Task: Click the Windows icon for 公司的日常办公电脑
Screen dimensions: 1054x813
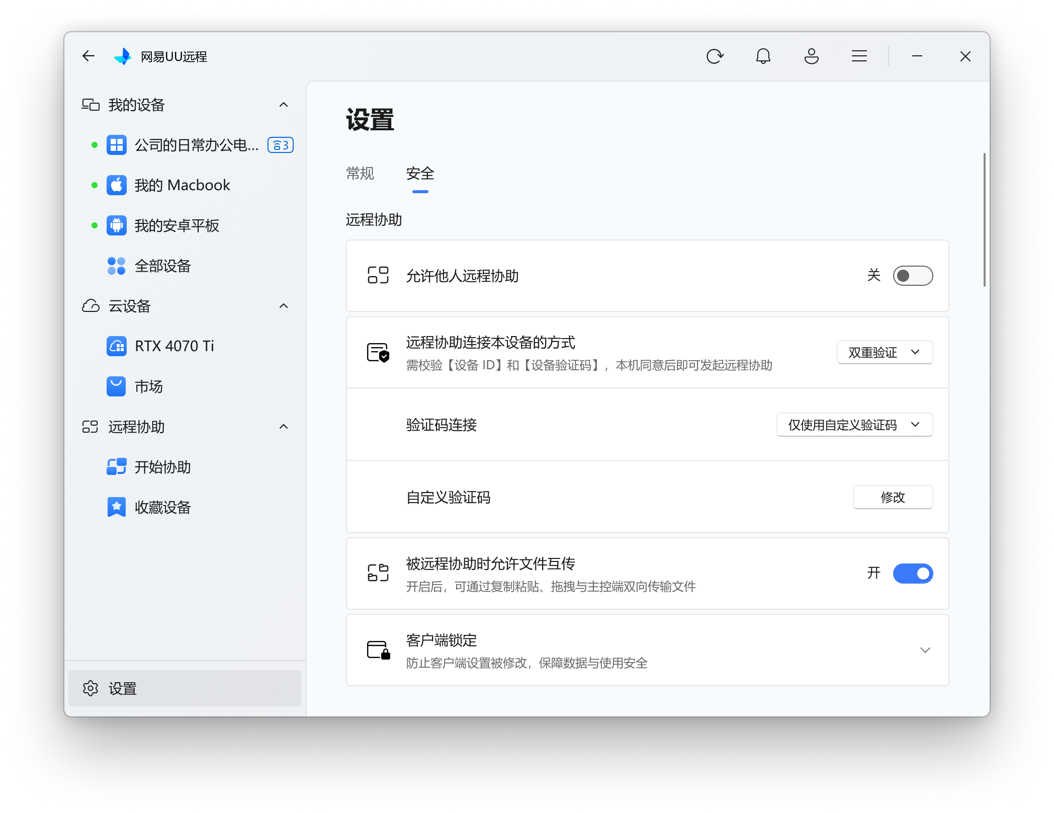Action: coord(117,145)
